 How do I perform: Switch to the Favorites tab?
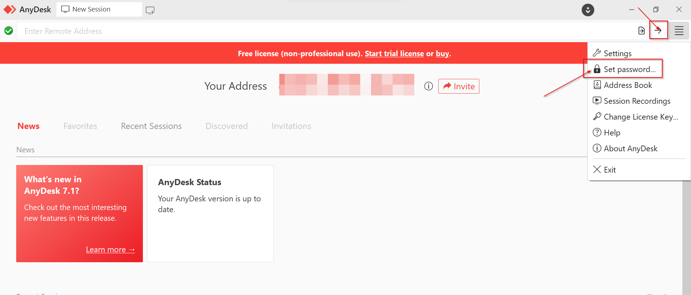pos(80,126)
